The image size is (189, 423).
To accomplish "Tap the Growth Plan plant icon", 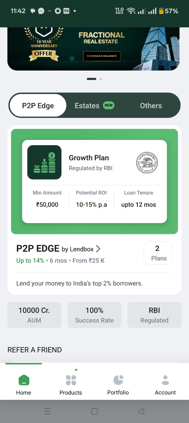I will 44,162.
